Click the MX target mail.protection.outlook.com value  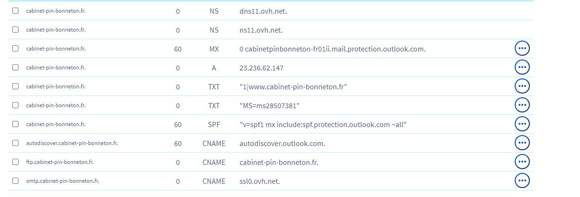[333, 49]
